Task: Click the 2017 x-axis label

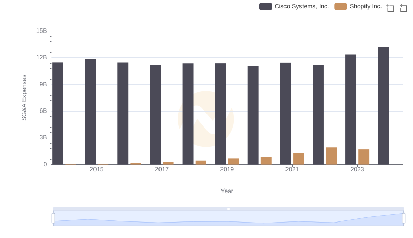Action: (162, 169)
